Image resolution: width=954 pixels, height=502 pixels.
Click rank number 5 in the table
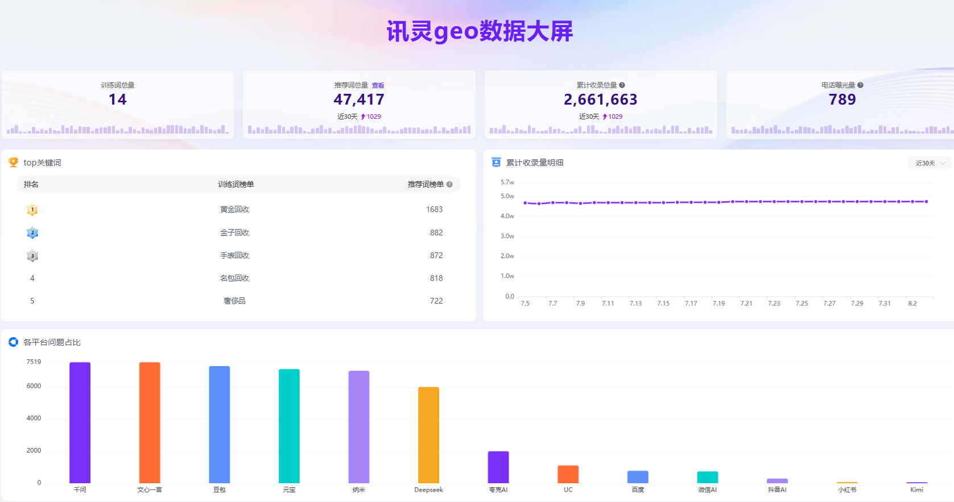pos(32,301)
